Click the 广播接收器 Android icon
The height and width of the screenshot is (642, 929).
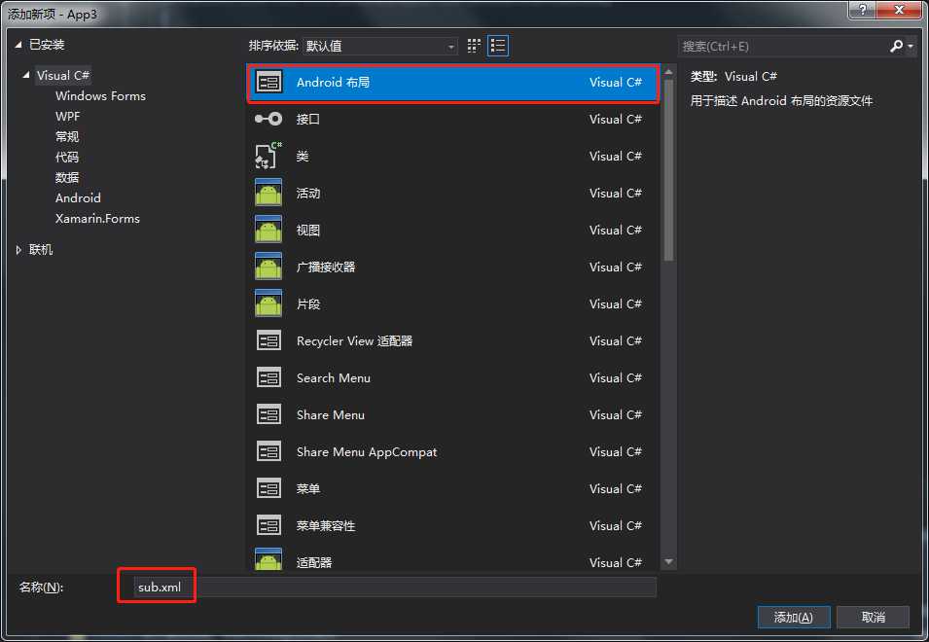coord(268,267)
